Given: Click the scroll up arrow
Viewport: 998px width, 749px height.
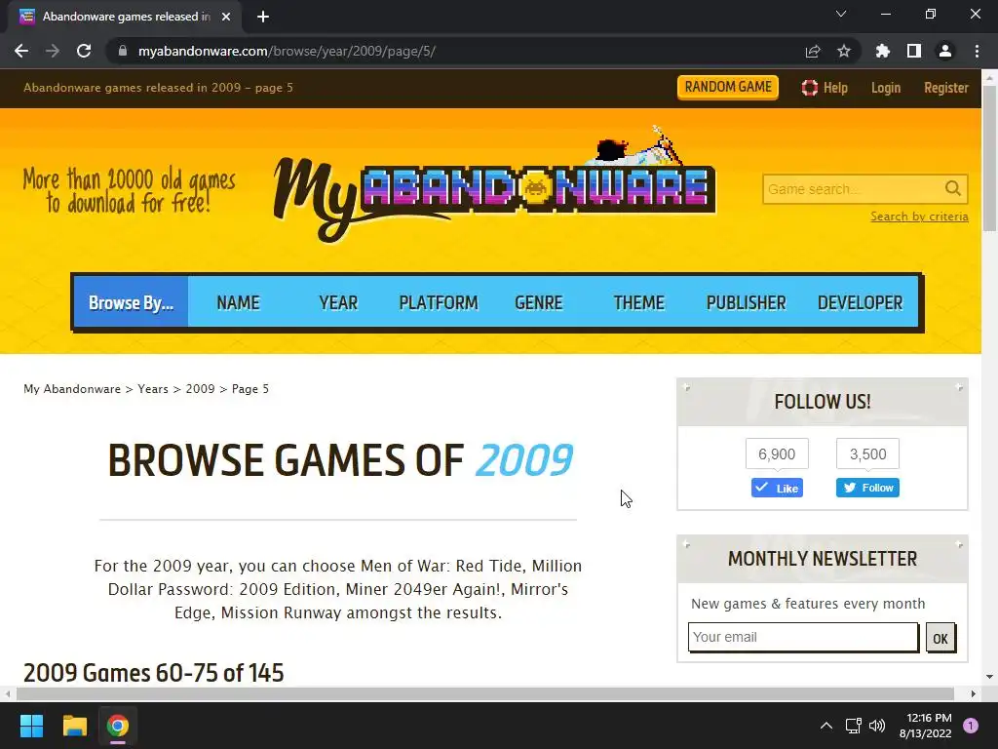Looking at the screenshot, I should tap(989, 78).
